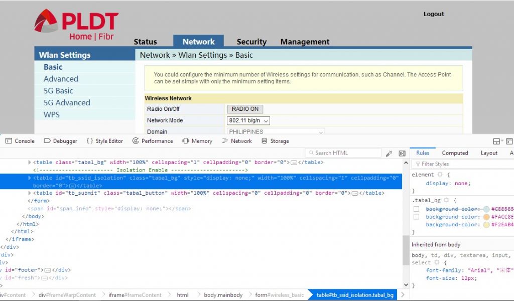Switch to the Security tab
The width and height of the screenshot is (514, 301).
[x=251, y=42]
